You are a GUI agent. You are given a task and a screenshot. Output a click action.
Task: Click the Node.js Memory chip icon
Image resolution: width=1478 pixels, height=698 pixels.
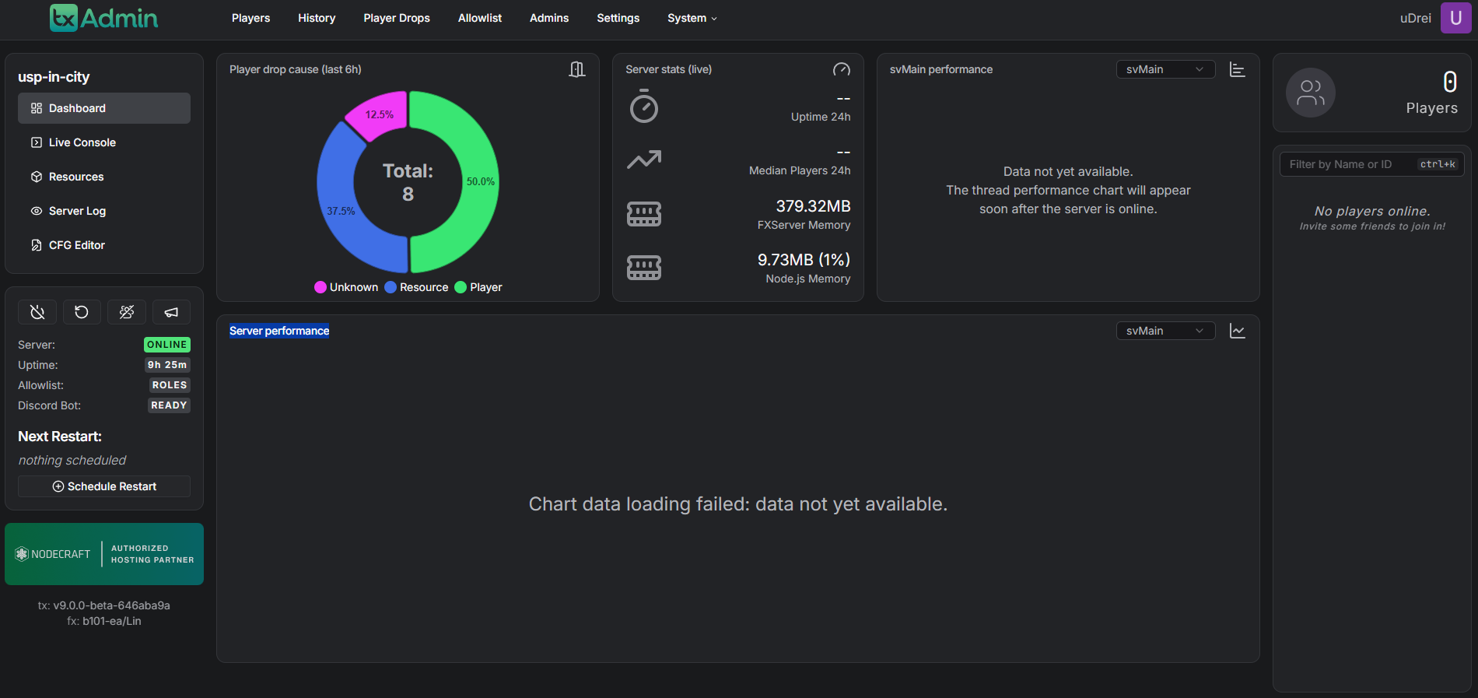click(x=644, y=267)
